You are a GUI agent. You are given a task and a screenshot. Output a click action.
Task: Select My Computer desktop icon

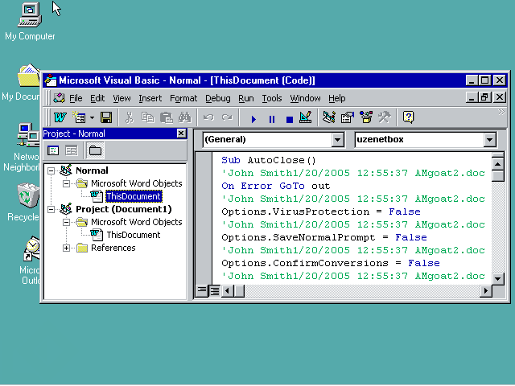pos(30,22)
